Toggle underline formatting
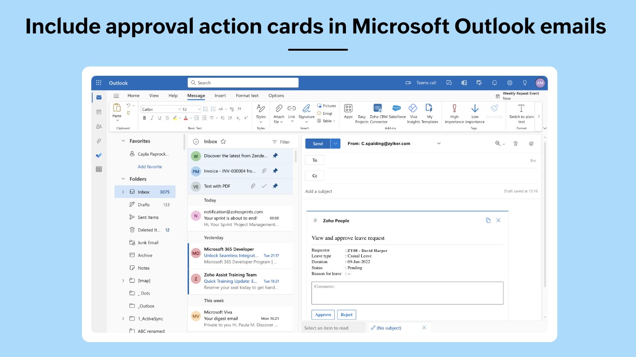The image size is (636, 357). pyautogui.click(x=160, y=118)
